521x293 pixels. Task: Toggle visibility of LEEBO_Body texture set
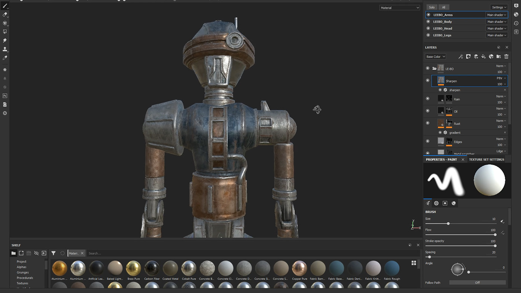point(428,22)
